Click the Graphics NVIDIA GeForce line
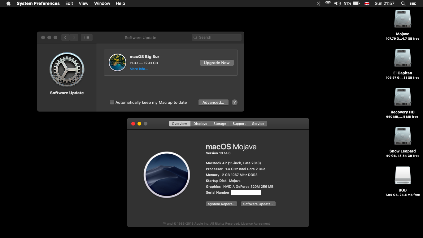Viewport: 423px width, 238px height. click(240, 187)
